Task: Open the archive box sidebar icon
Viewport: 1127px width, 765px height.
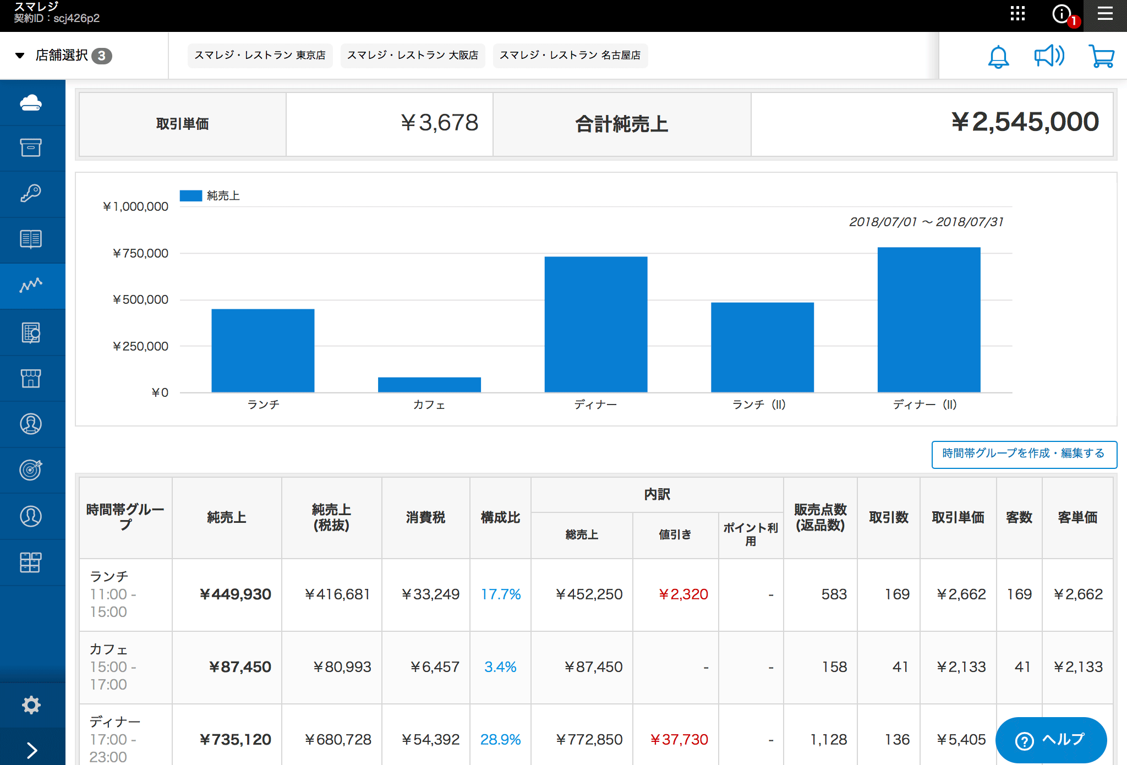Action: (31, 147)
